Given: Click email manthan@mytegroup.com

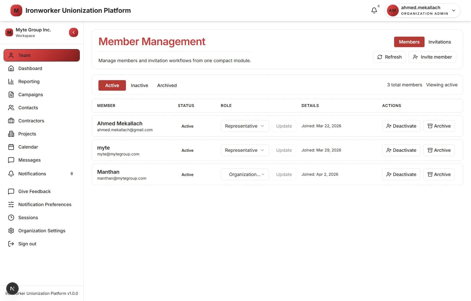Looking at the screenshot, I should 122,178.
